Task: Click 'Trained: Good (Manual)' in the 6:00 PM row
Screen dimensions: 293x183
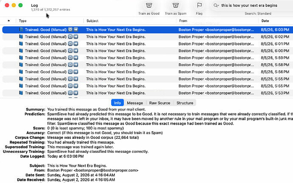Action: [x=45, y=51]
